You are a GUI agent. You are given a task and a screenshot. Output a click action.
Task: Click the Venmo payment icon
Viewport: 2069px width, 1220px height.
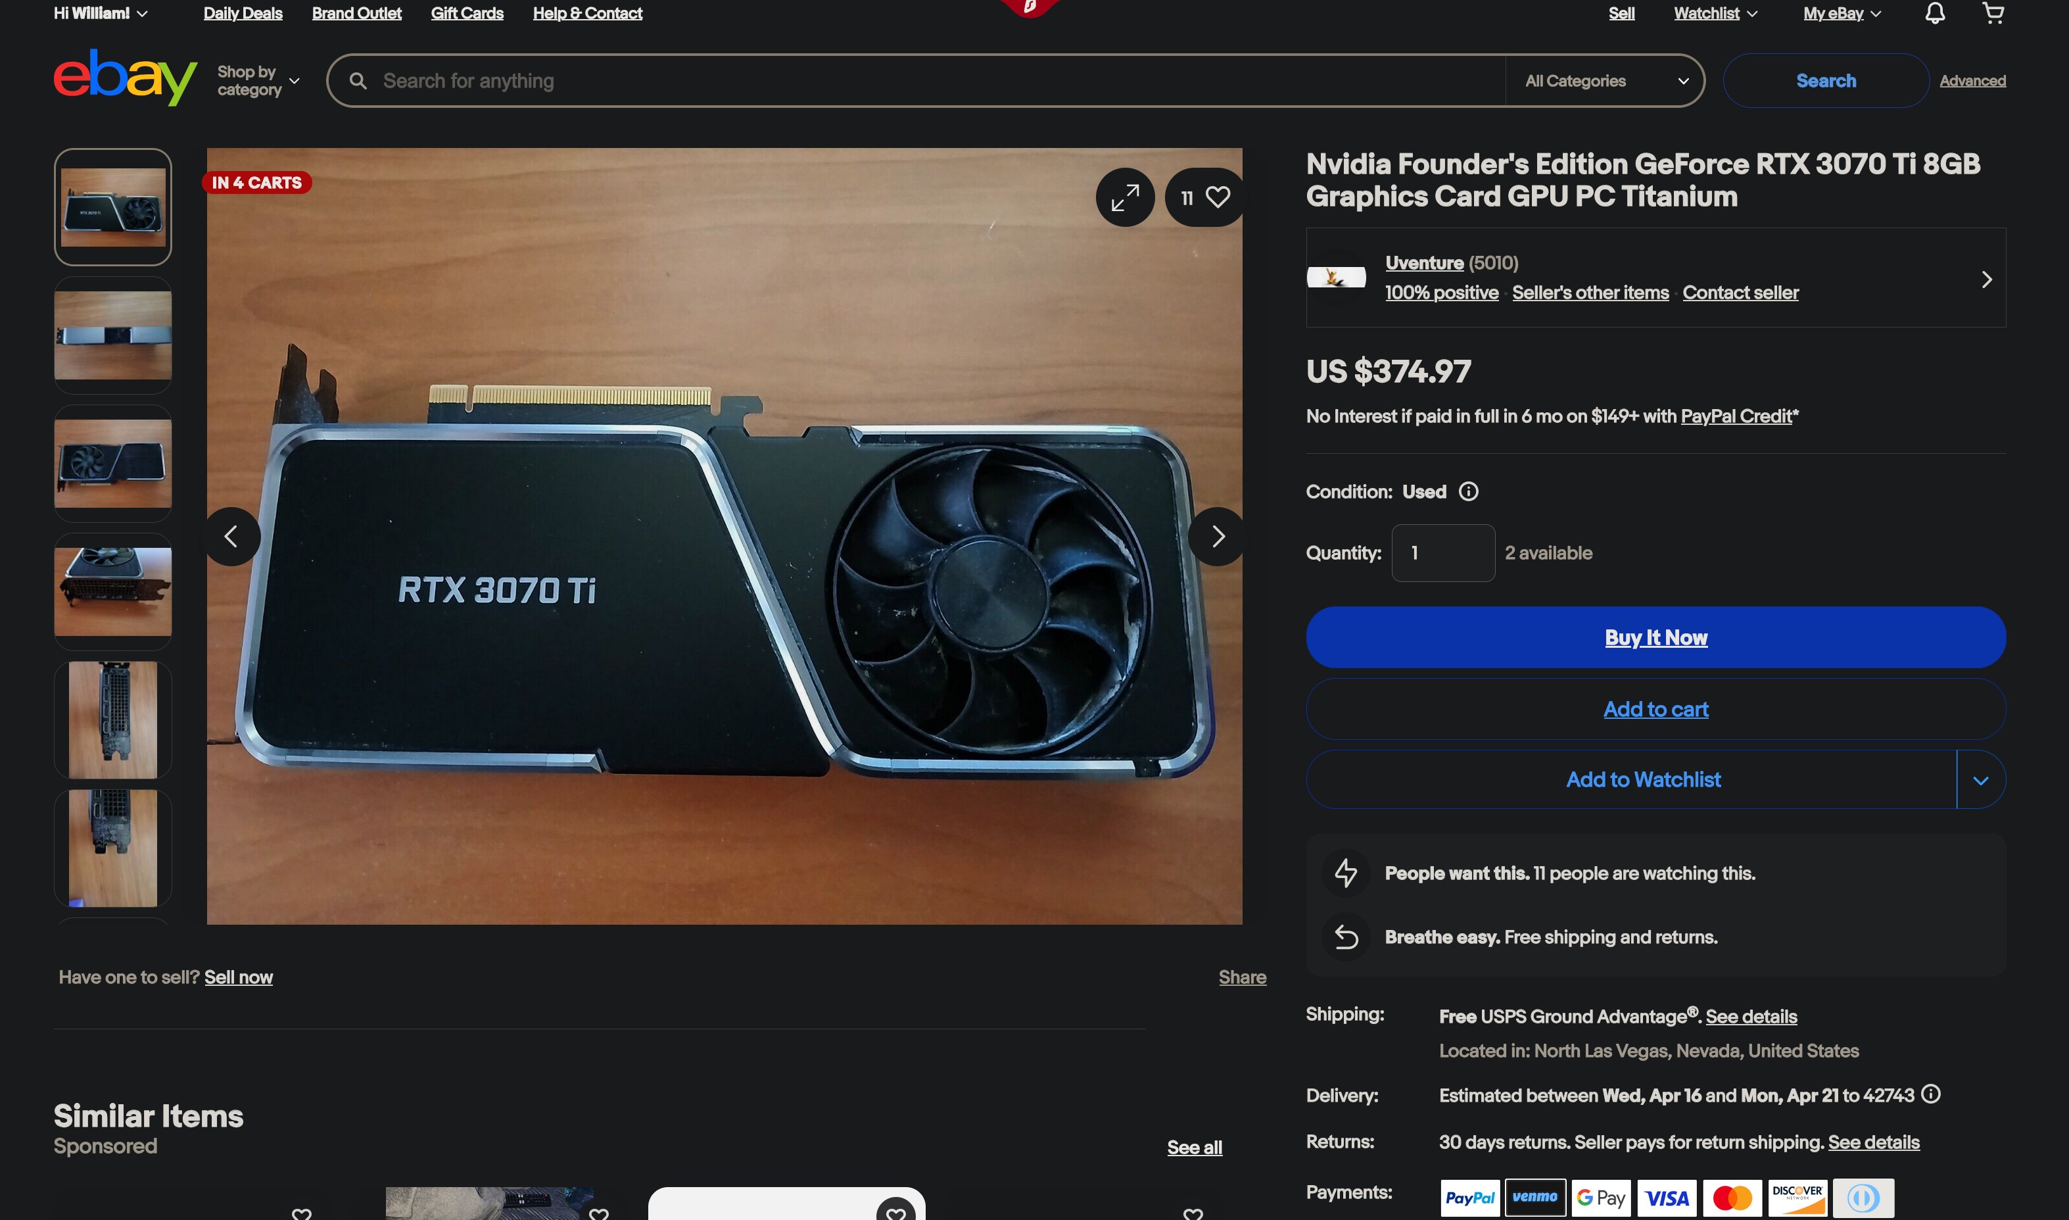tap(1535, 1198)
